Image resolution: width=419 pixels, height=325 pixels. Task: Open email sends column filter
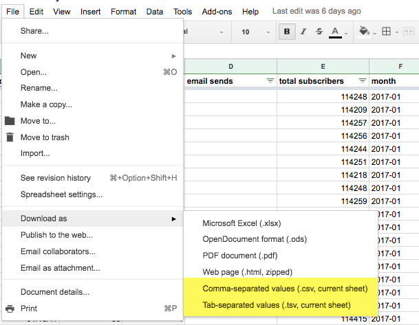[270, 80]
